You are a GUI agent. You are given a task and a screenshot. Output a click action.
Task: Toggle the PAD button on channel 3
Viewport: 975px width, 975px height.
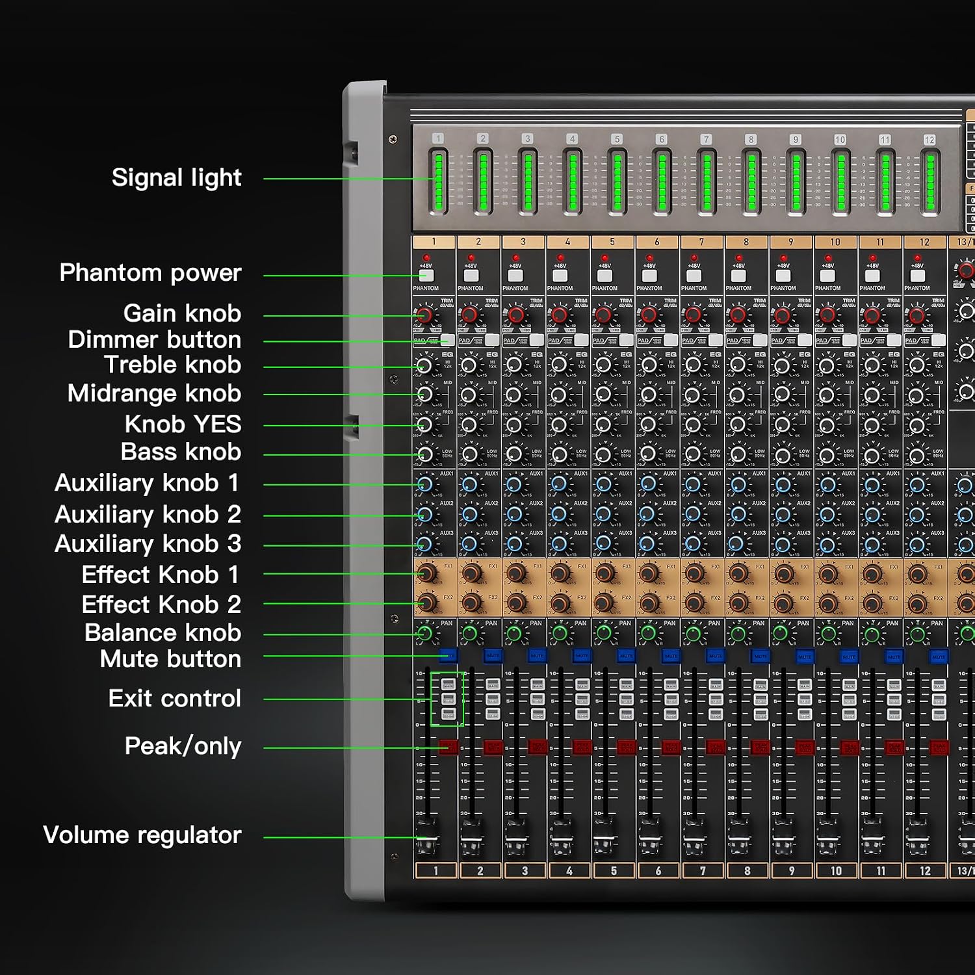pyautogui.click(x=537, y=340)
